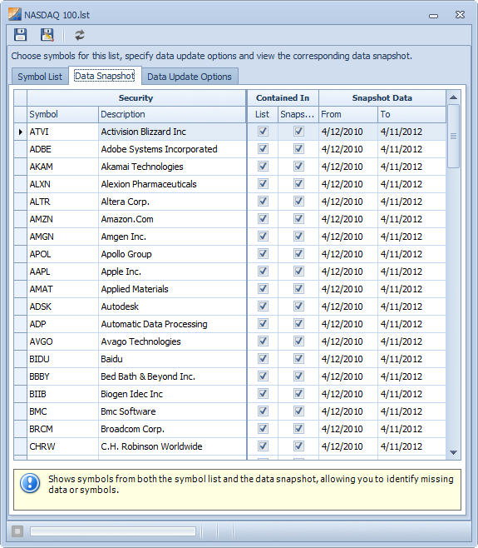Toggle List checkbox for AAPL
Image resolution: width=478 pixels, height=548 pixels.
[x=263, y=272]
